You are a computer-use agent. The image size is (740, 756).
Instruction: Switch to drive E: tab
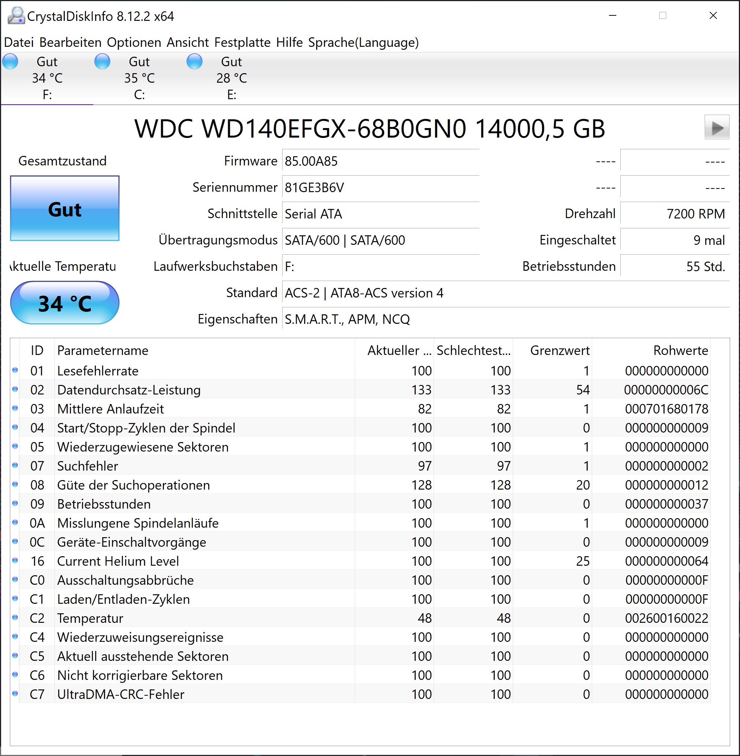click(231, 78)
